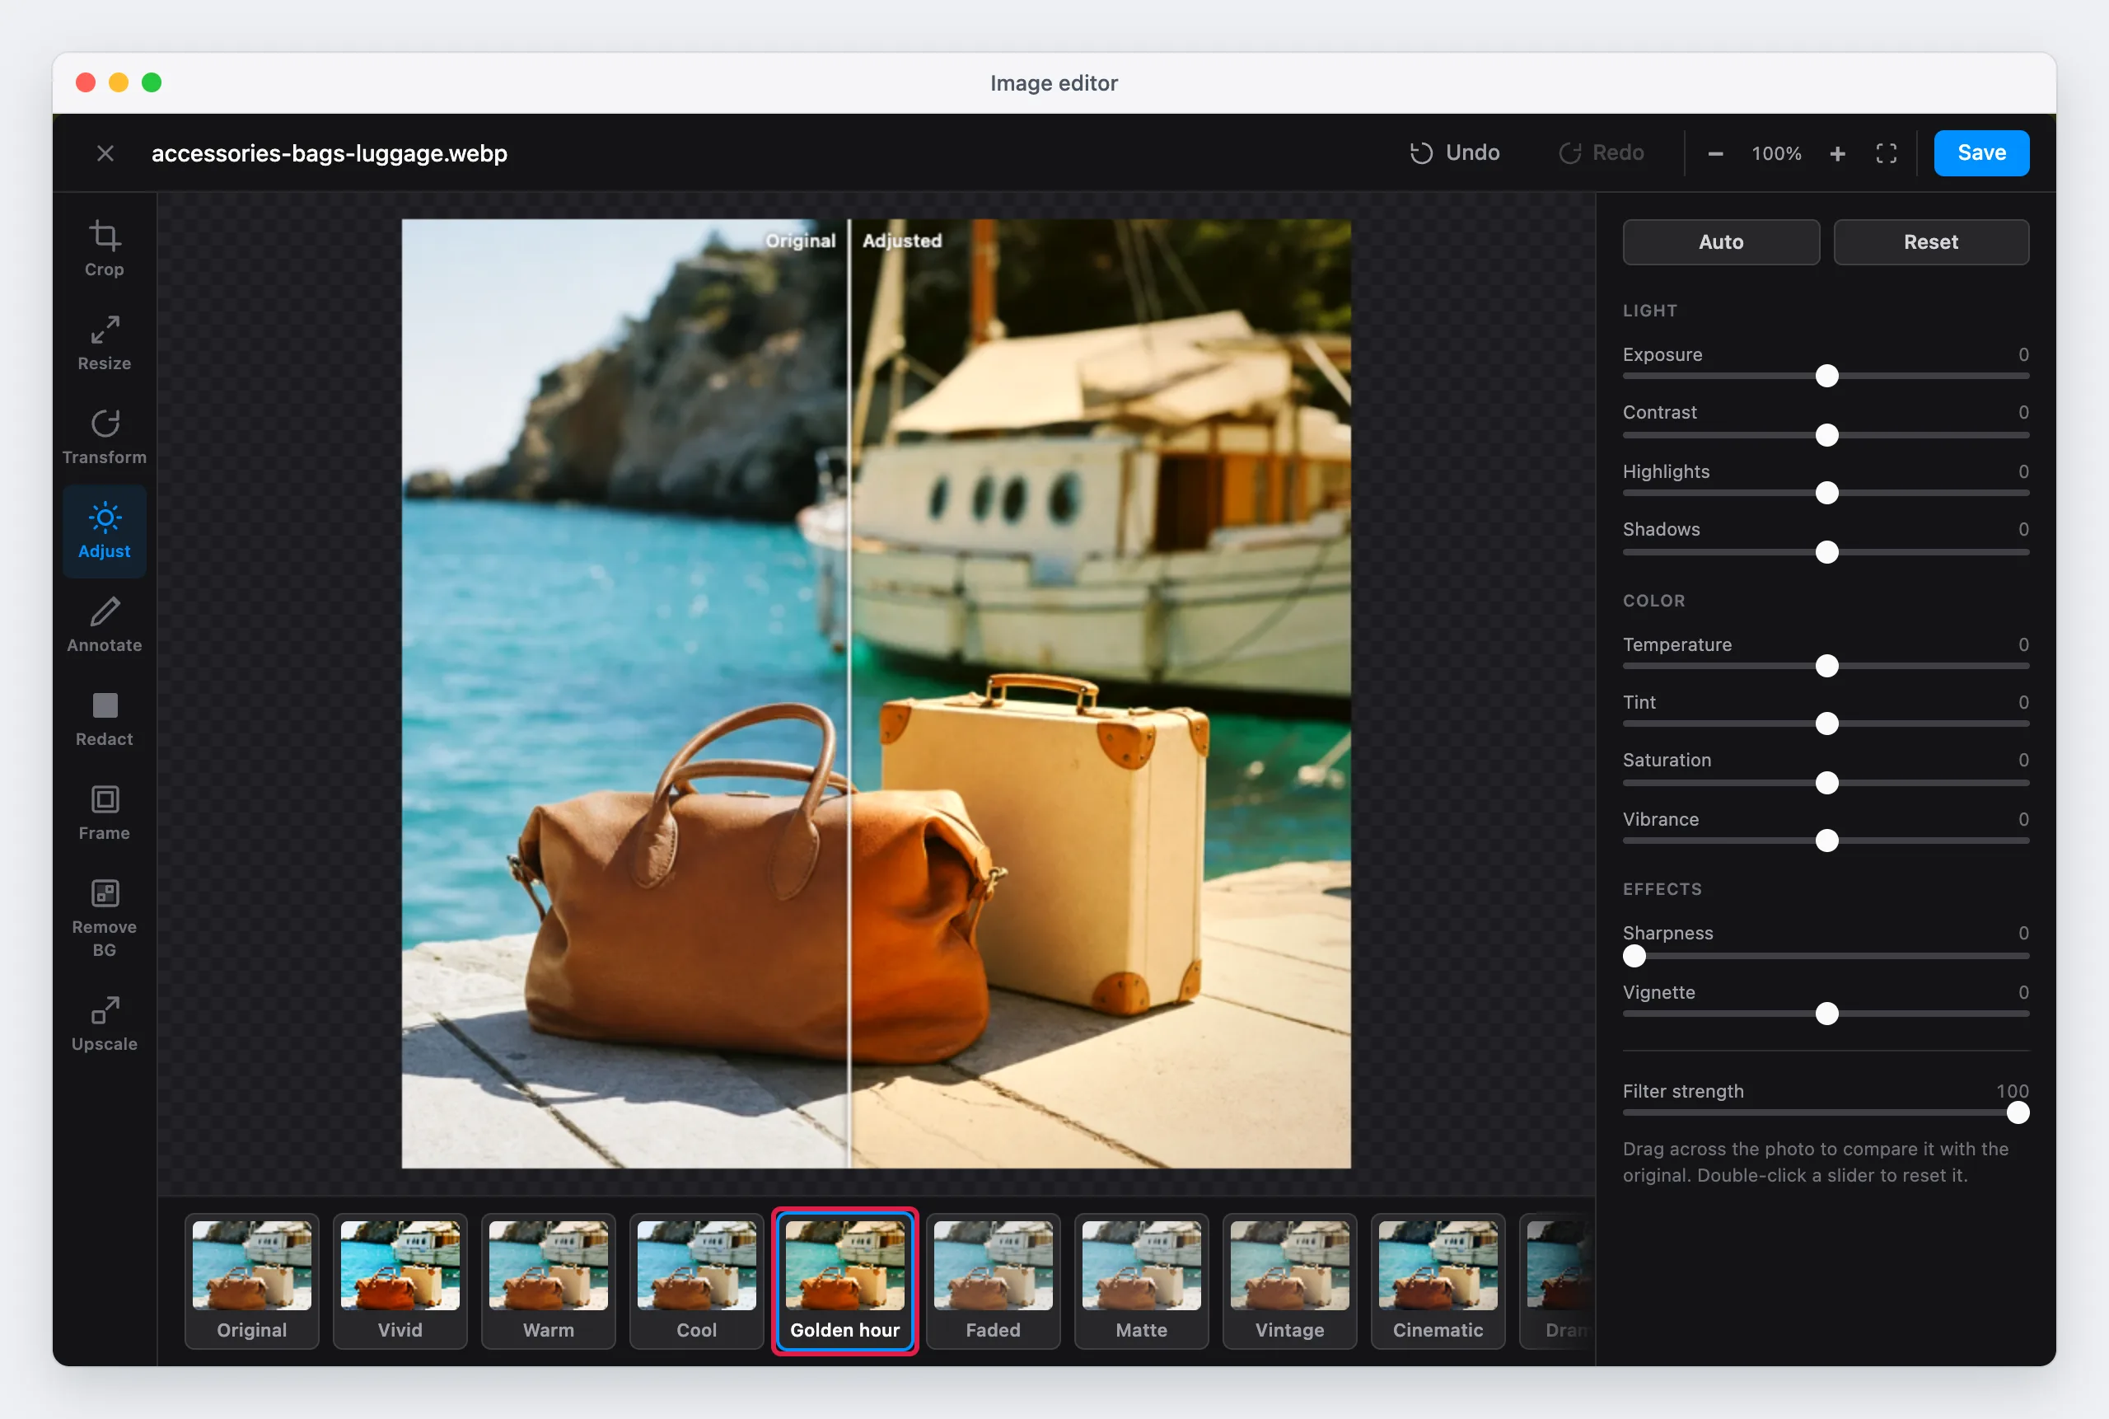Screen dimensions: 2109x1419
Task: Open the Resize tool
Action: point(104,343)
